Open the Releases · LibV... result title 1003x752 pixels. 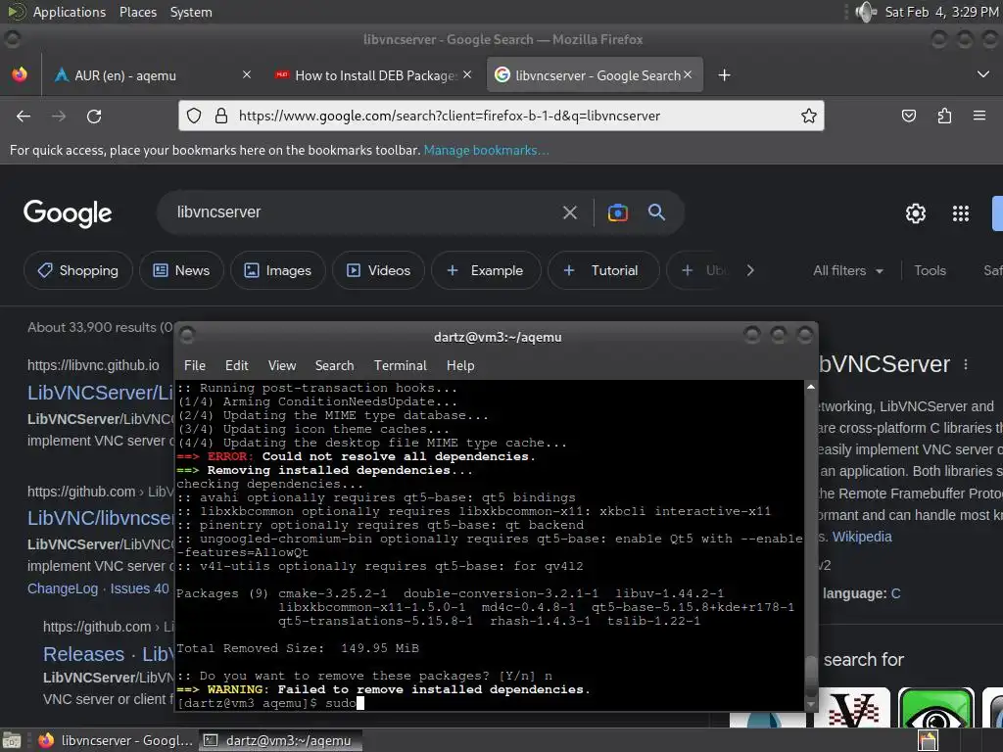[x=108, y=654]
